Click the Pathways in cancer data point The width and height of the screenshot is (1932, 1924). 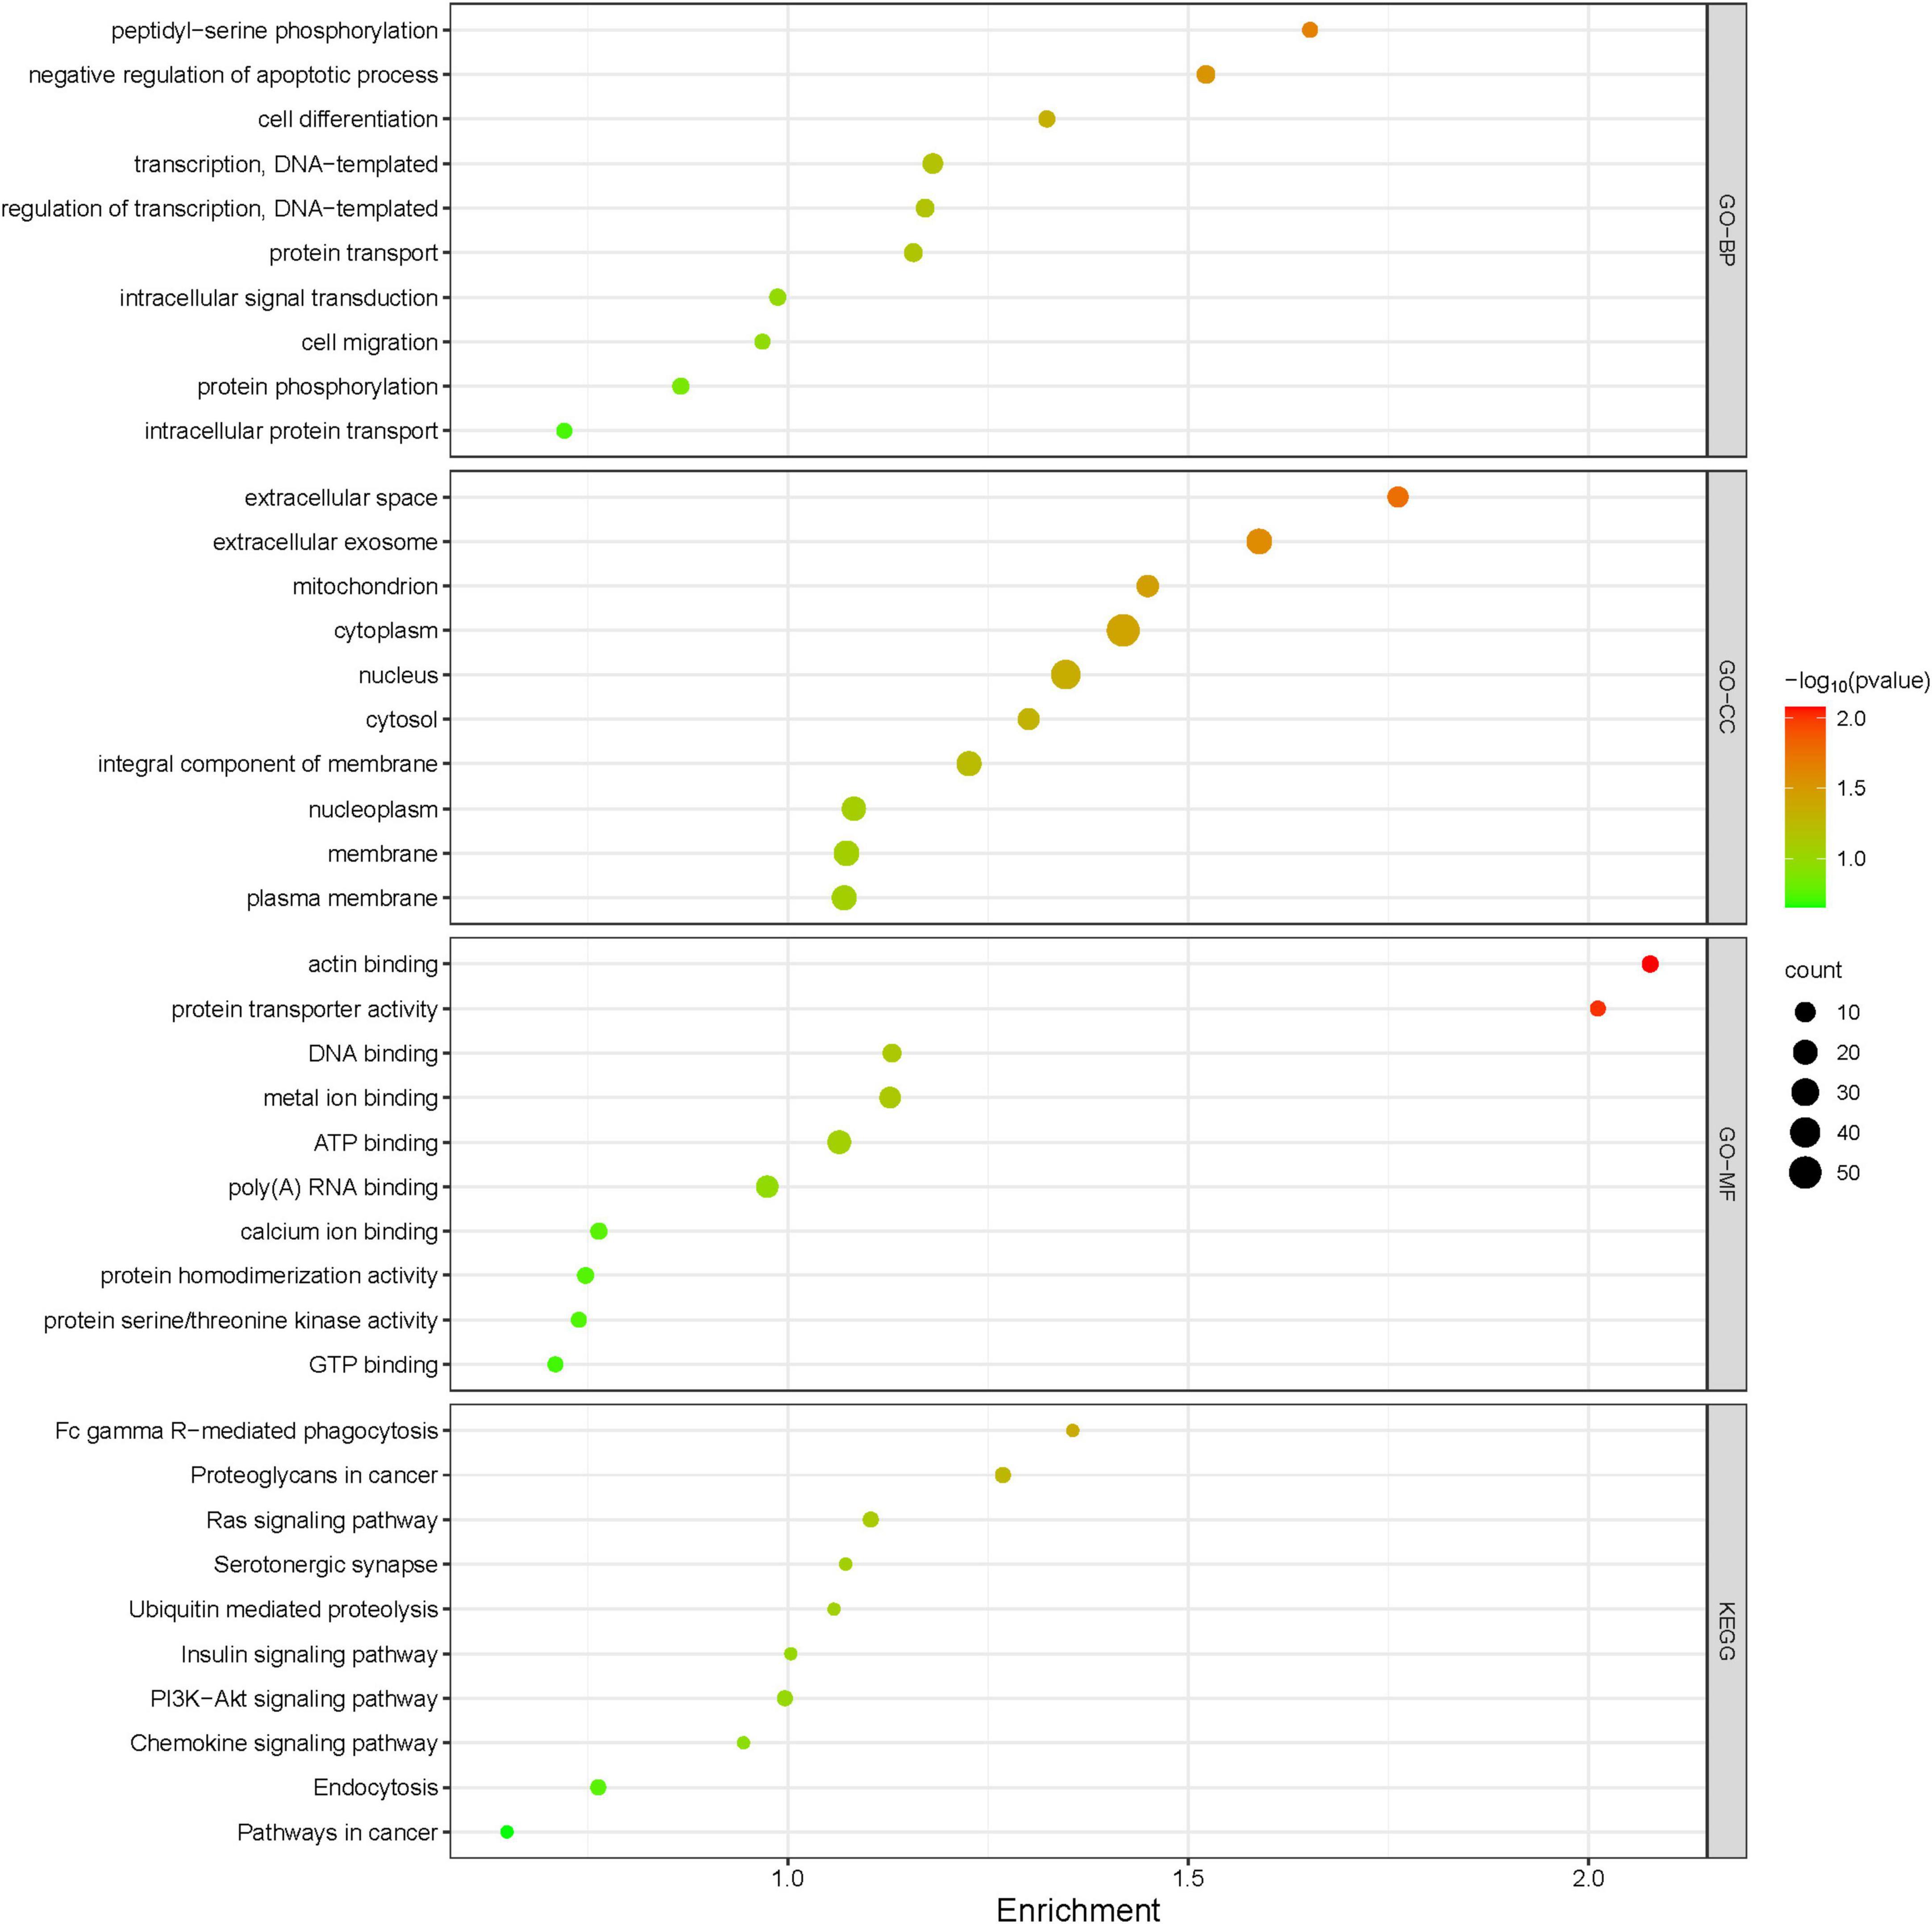507,1832
